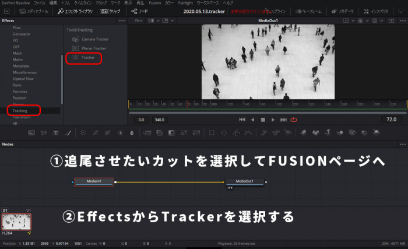Open the Fit zoom dropdown in viewer
408x249 pixels.
(x=139, y=20)
